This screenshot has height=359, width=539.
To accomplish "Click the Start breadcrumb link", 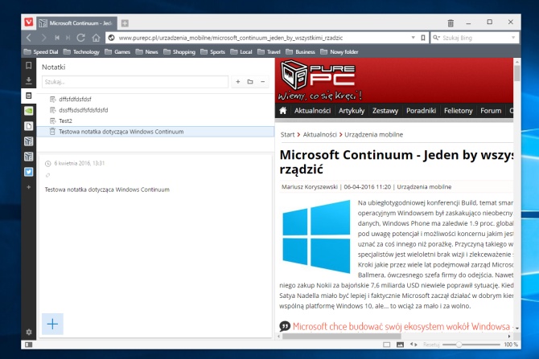I will (287, 135).
